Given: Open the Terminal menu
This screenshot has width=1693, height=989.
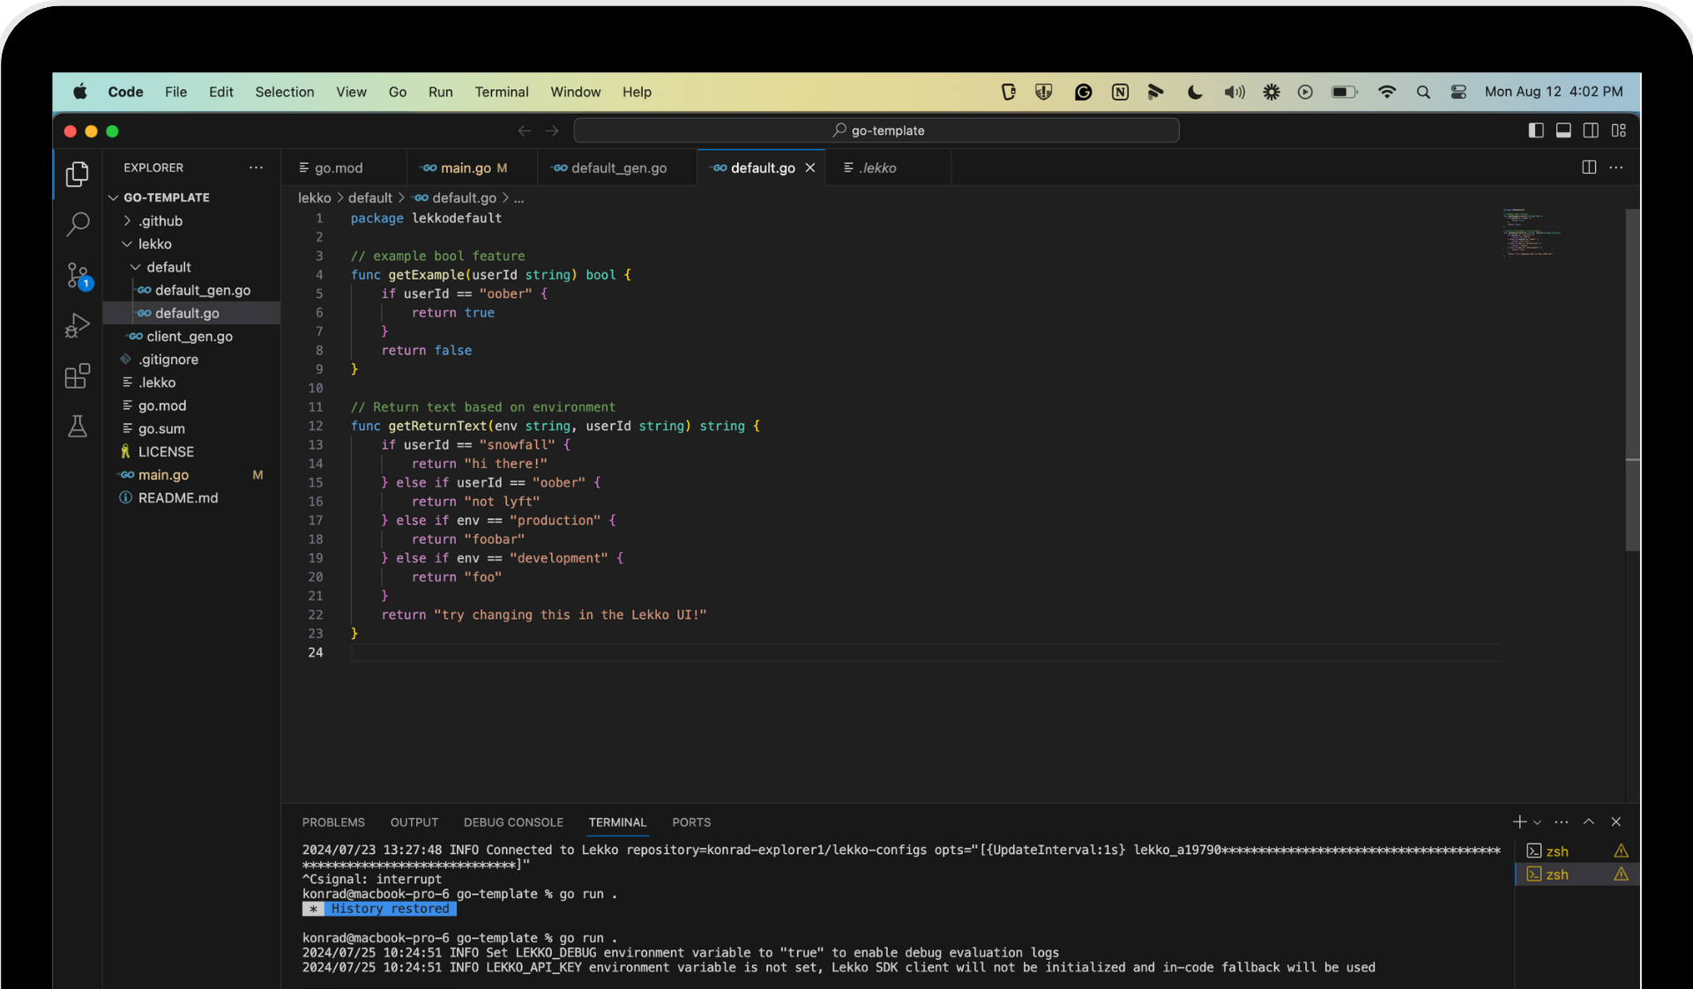Looking at the screenshot, I should [502, 92].
